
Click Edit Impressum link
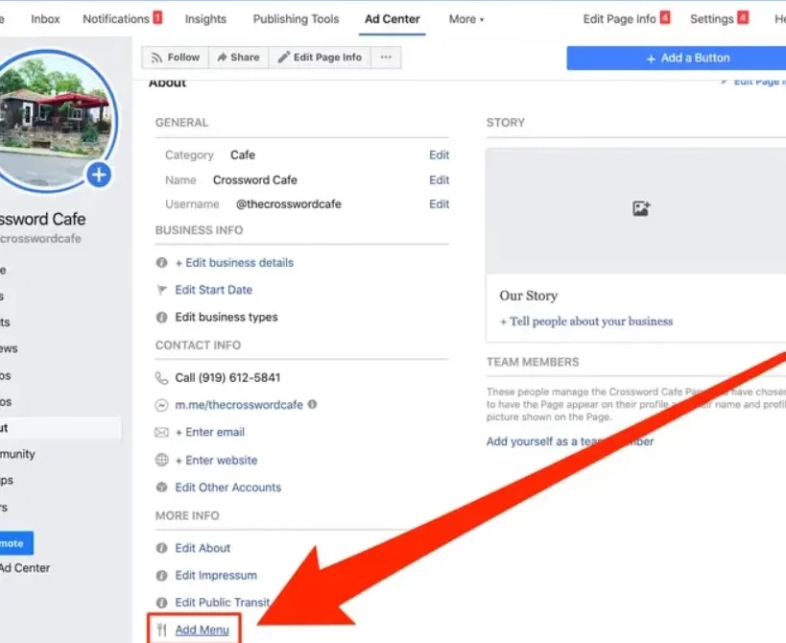pyautogui.click(x=216, y=575)
